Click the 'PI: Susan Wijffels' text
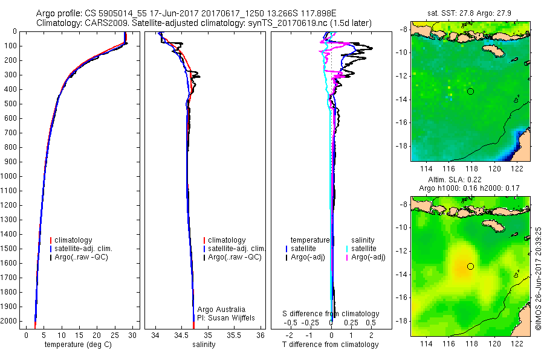The image size is (544, 350). point(226,318)
